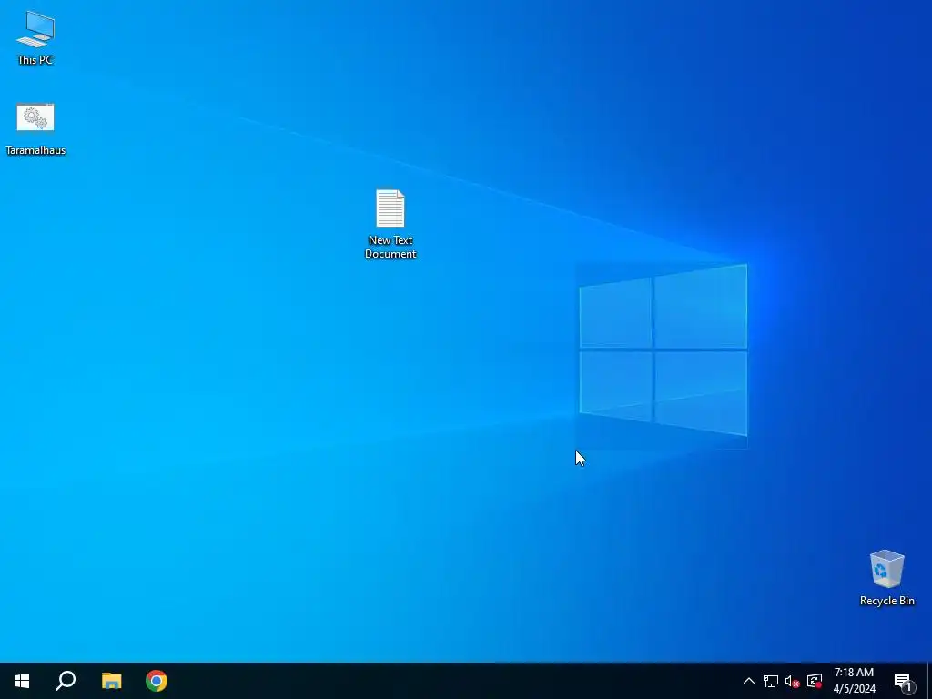932x699 pixels.
Task: Open the clock showing 7:18 AM
Action: point(854,681)
